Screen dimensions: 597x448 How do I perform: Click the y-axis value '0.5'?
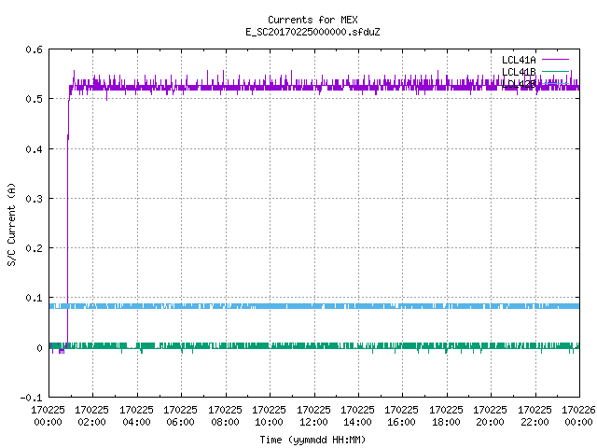[x=34, y=99]
